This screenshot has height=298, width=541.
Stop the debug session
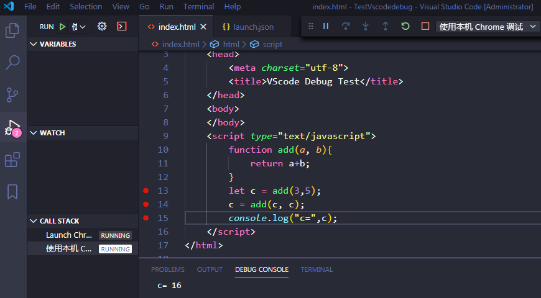click(x=425, y=27)
